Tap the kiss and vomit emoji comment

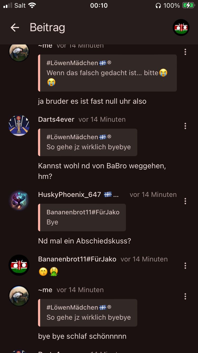pos(48,271)
